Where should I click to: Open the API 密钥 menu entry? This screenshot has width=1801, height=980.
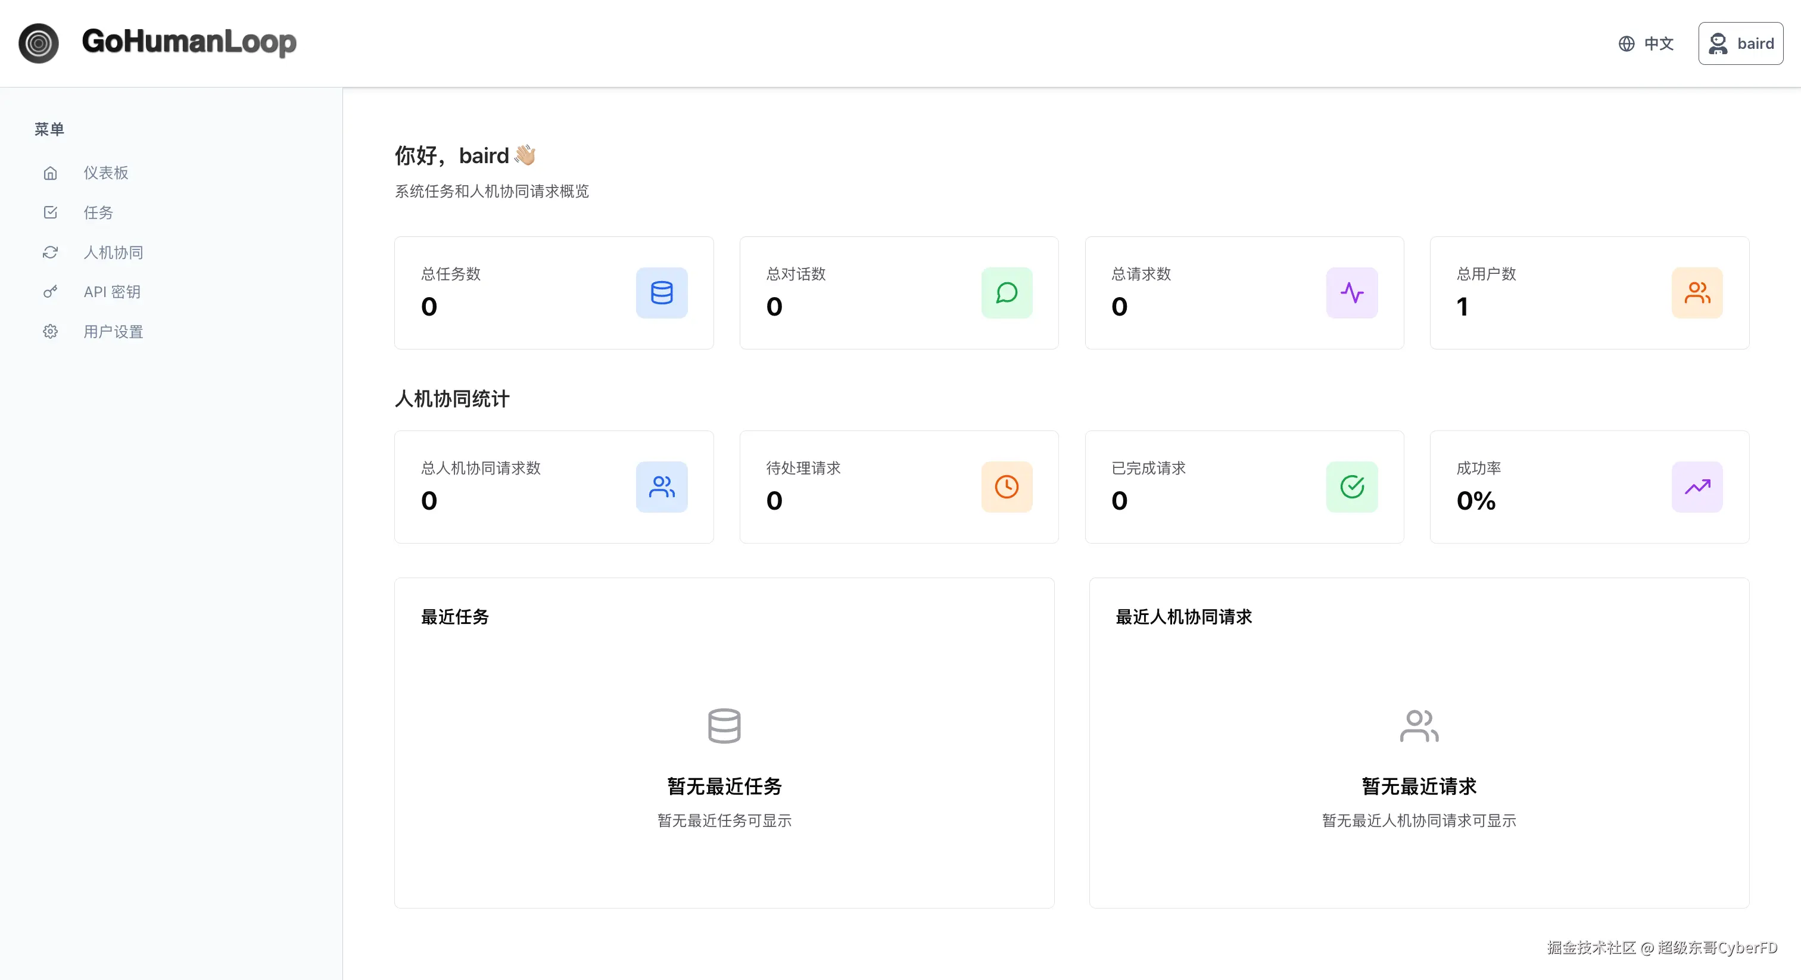(x=112, y=292)
